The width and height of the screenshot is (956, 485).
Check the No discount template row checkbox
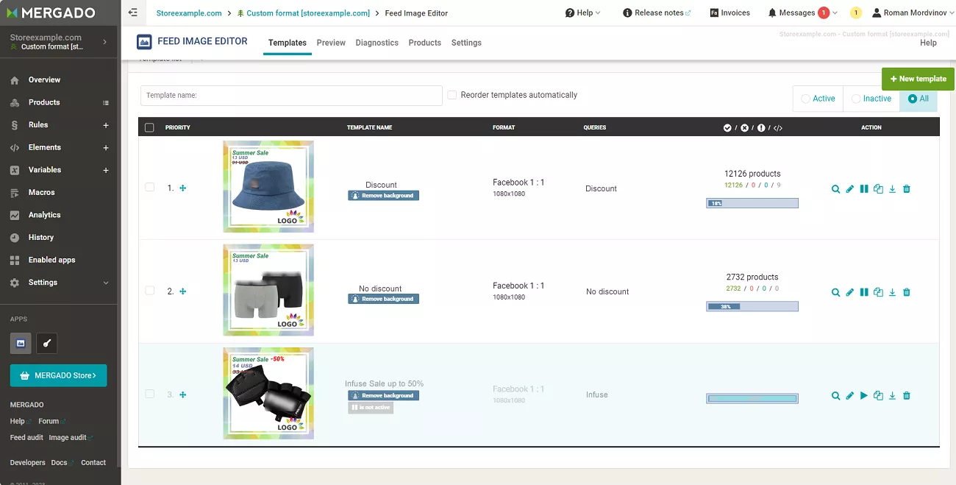pos(149,291)
